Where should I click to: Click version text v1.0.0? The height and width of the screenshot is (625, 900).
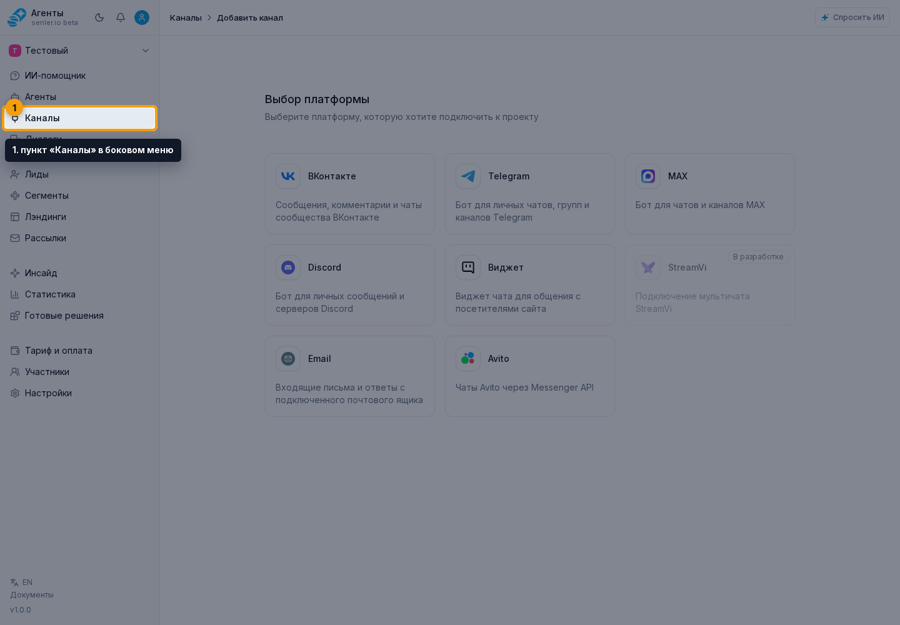click(x=21, y=610)
